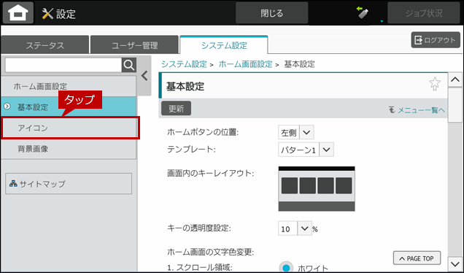Screen dimensions: 464x273
Task: Open 基本設定 menu item
Action: click(69, 107)
